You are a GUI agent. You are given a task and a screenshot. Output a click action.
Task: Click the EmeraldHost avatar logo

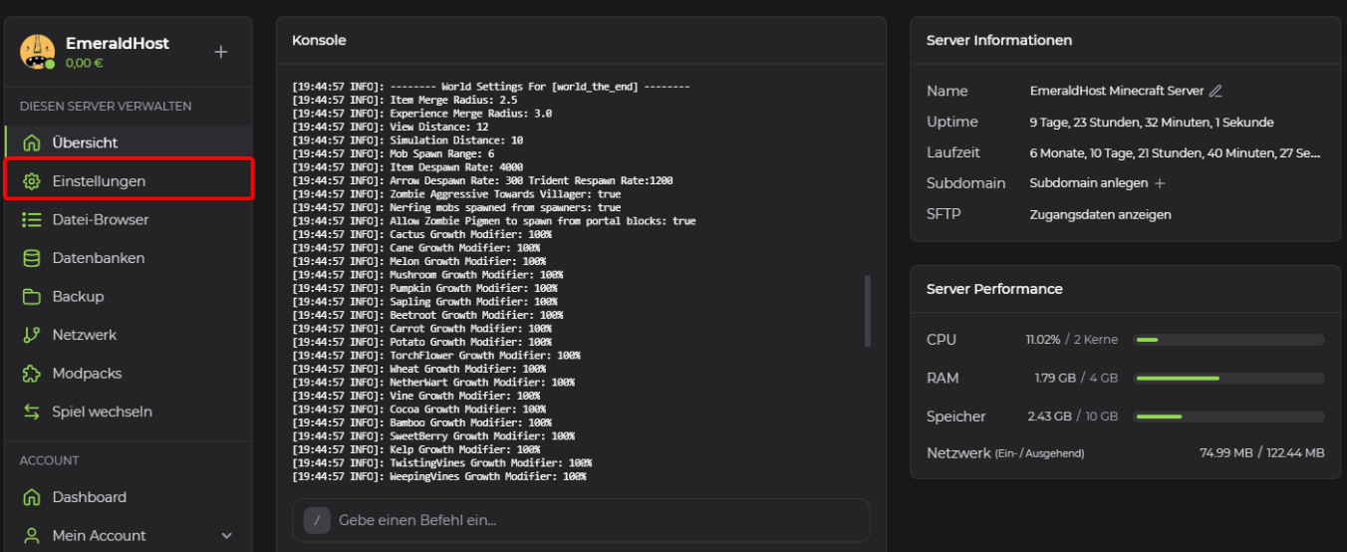(x=38, y=52)
